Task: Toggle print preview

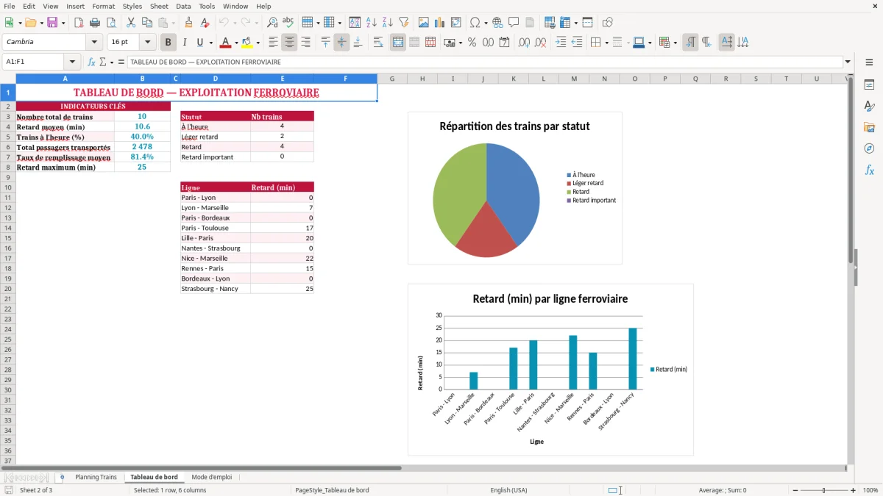Action: click(111, 23)
